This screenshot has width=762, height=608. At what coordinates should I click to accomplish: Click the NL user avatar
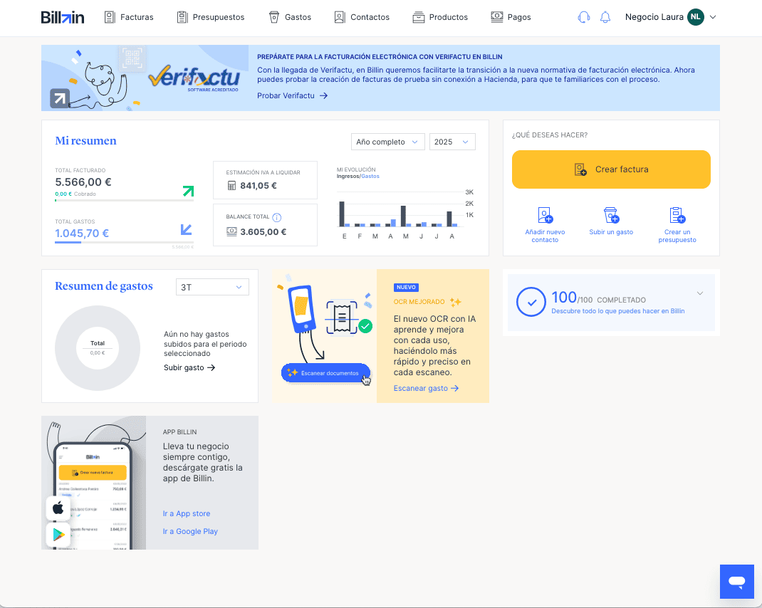(696, 17)
